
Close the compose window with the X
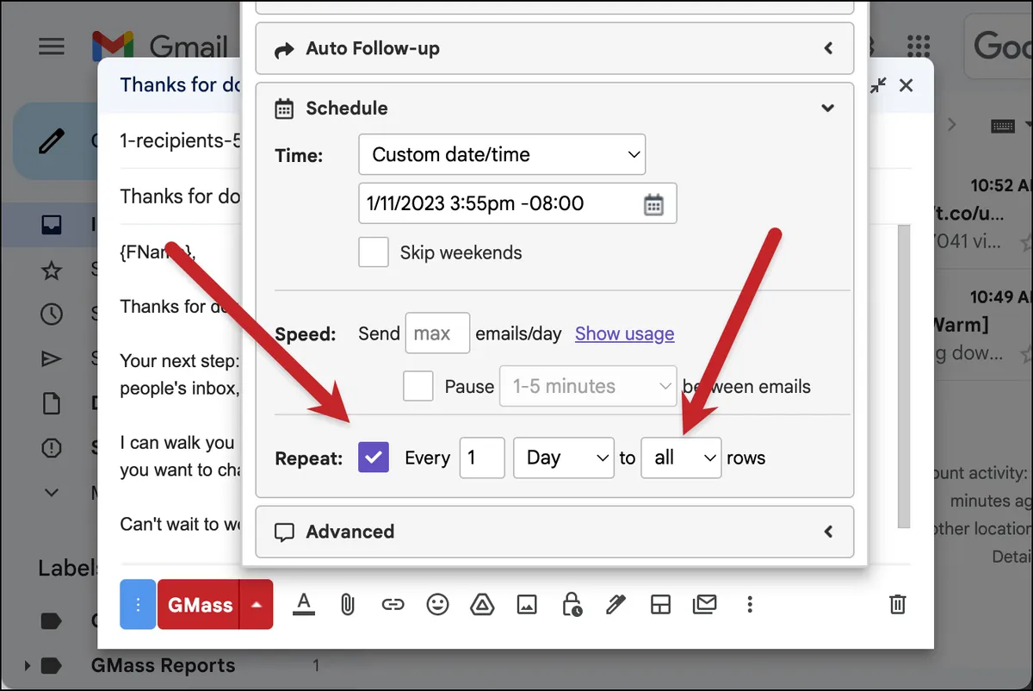click(906, 85)
